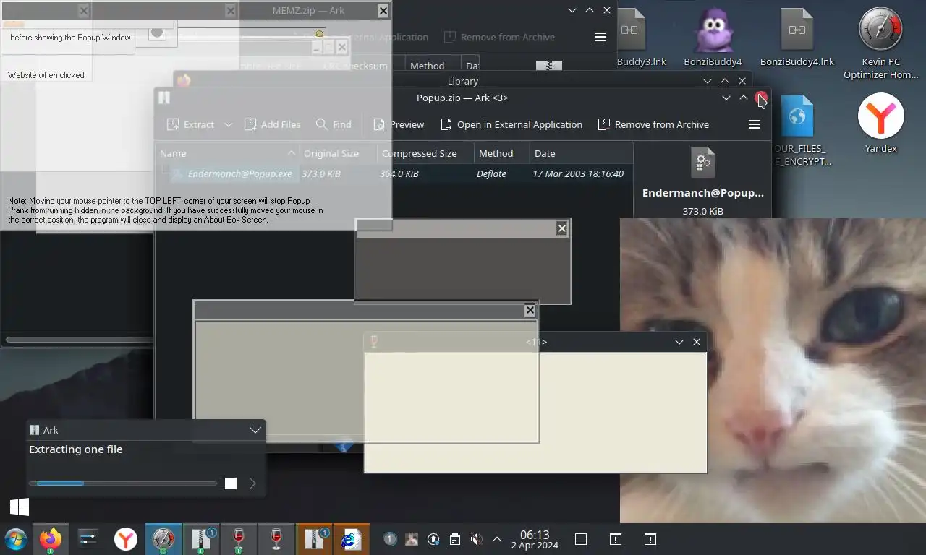Click the wine glass icon in <1> title bar
This screenshot has height=555, width=926.
374,342
